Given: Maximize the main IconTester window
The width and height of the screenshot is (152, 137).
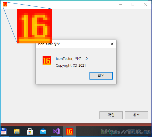Looking at the screenshot, I should point(133,4).
